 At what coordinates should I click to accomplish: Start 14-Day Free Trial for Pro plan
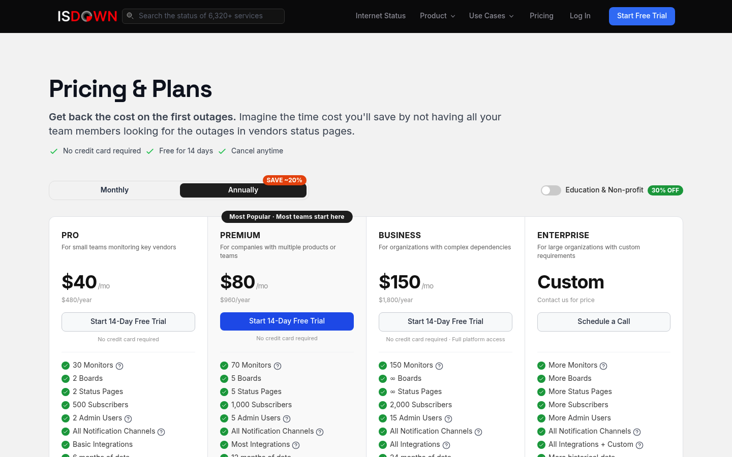click(x=128, y=322)
